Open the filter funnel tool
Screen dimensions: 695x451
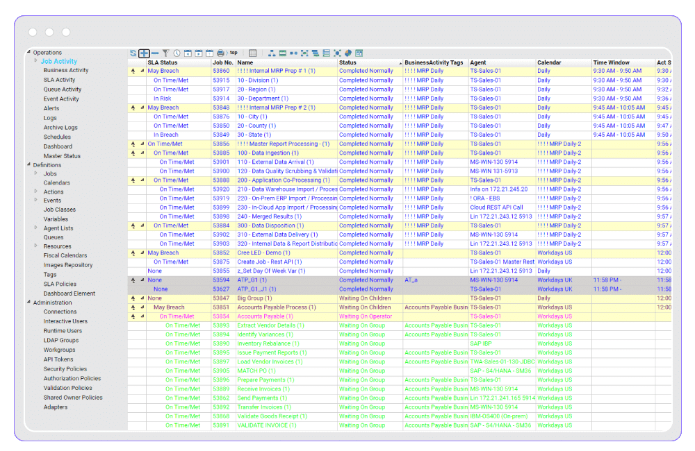[165, 53]
